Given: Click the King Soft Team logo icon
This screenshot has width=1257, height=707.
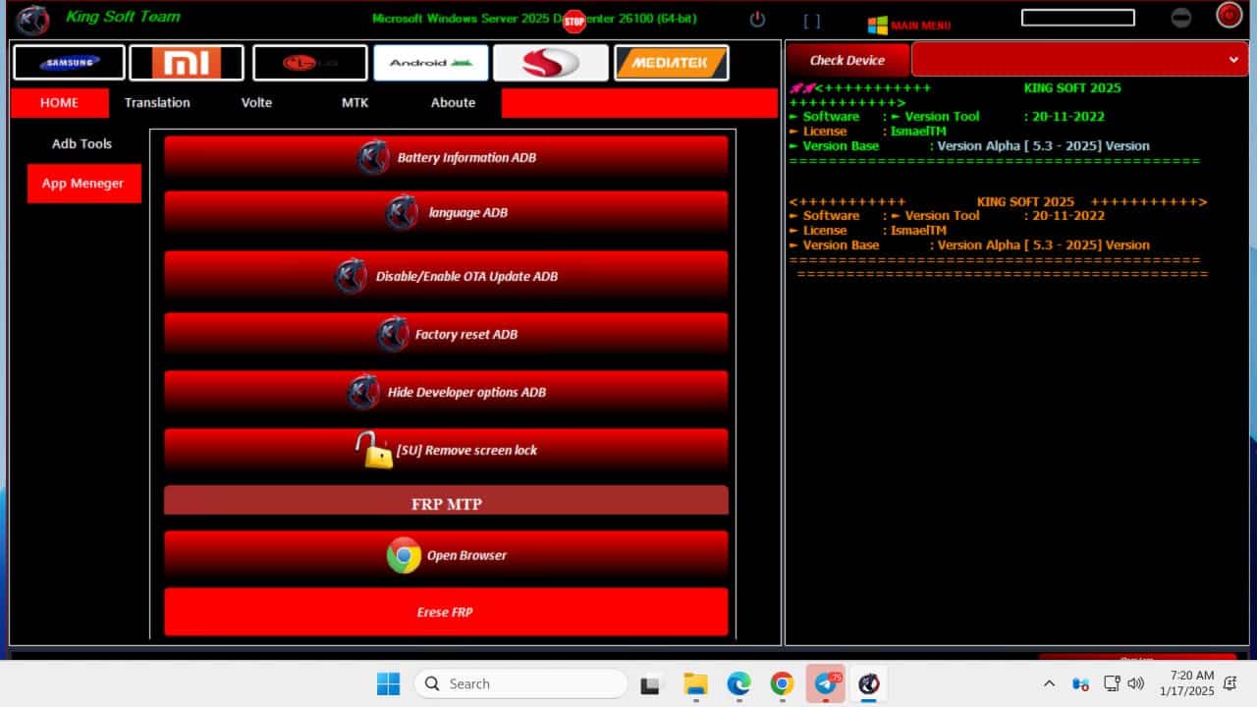Looking at the screenshot, I should [32, 20].
